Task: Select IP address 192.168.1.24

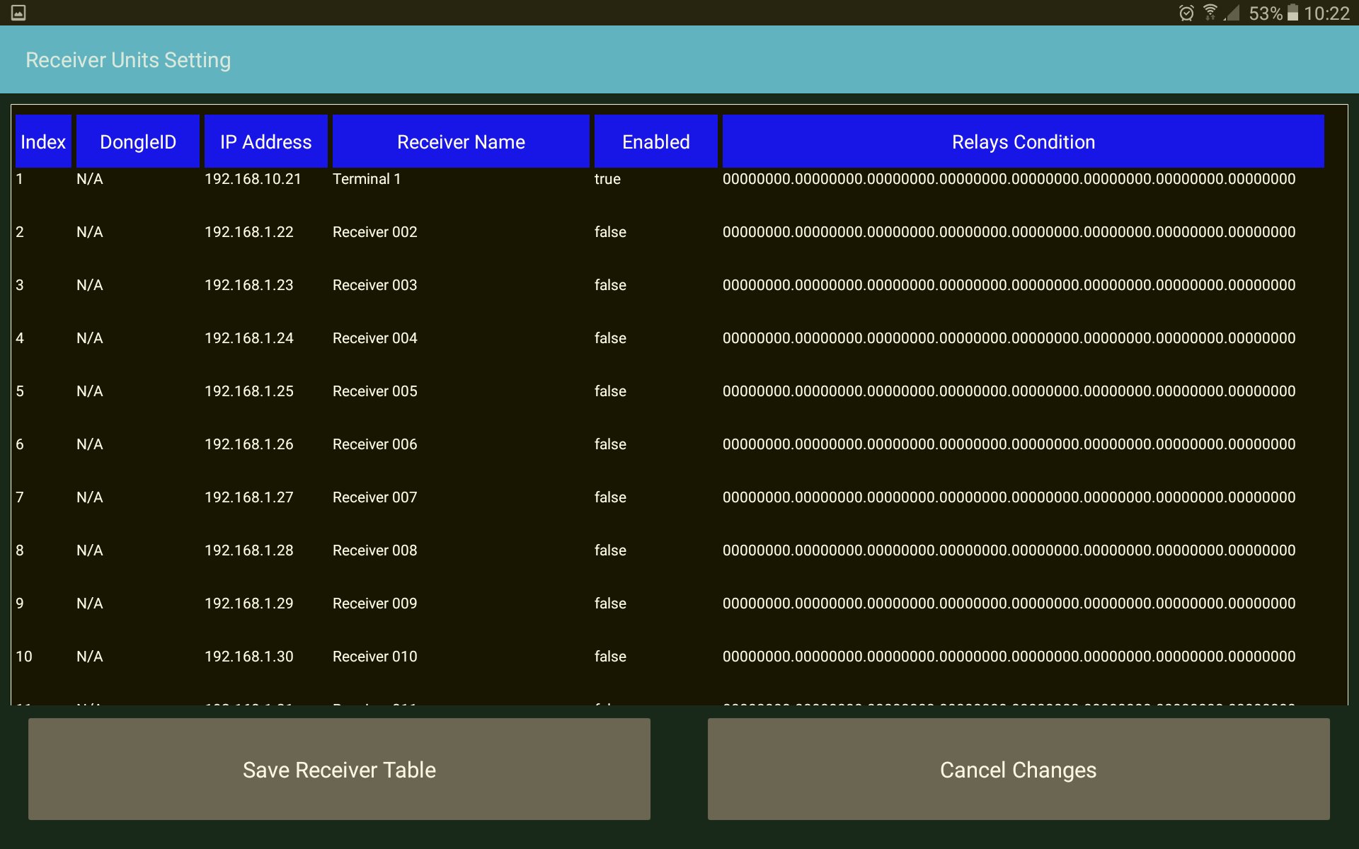Action: point(249,338)
